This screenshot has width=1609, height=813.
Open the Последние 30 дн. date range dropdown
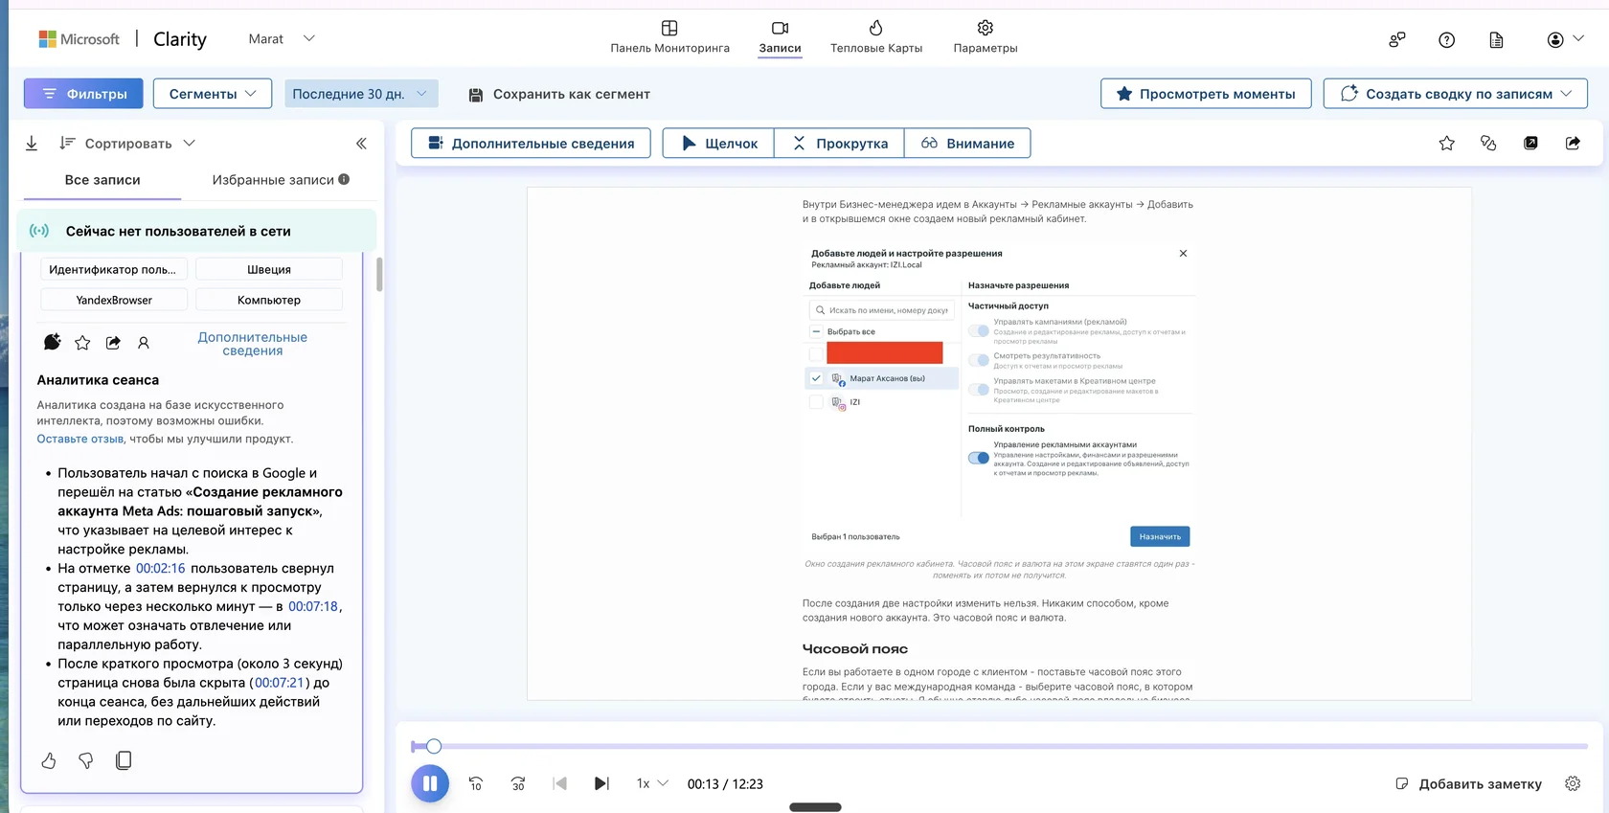(x=361, y=94)
